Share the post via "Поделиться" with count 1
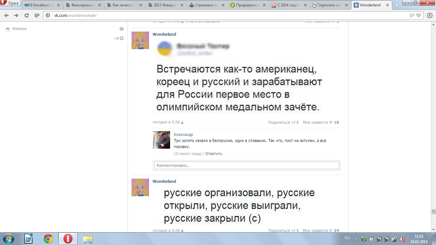 pos(283,122)
